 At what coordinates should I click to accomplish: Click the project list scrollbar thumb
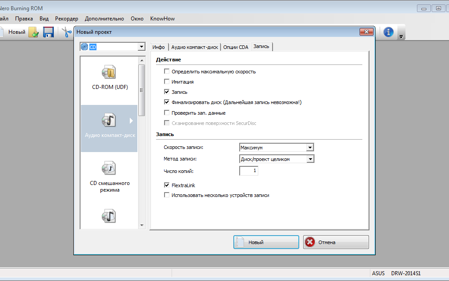[141, 90]
